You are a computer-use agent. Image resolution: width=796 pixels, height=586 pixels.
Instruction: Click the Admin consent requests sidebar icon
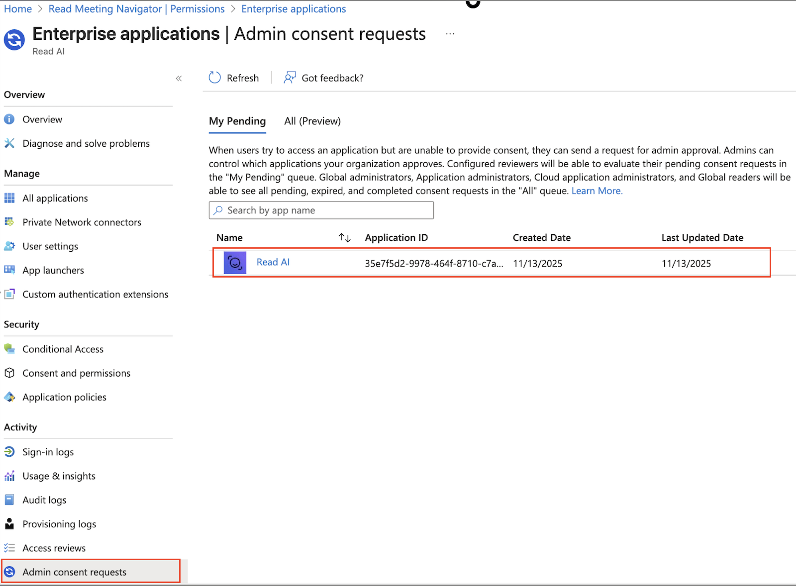point(9,572)
